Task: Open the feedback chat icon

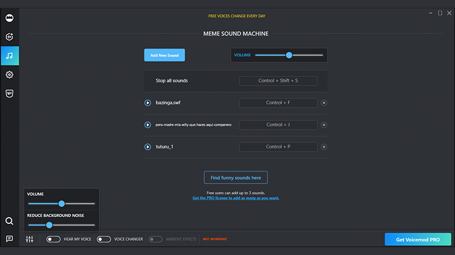Action: (x=9, y=239)
